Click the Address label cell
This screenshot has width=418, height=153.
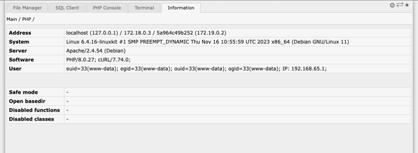pos(36,33)
